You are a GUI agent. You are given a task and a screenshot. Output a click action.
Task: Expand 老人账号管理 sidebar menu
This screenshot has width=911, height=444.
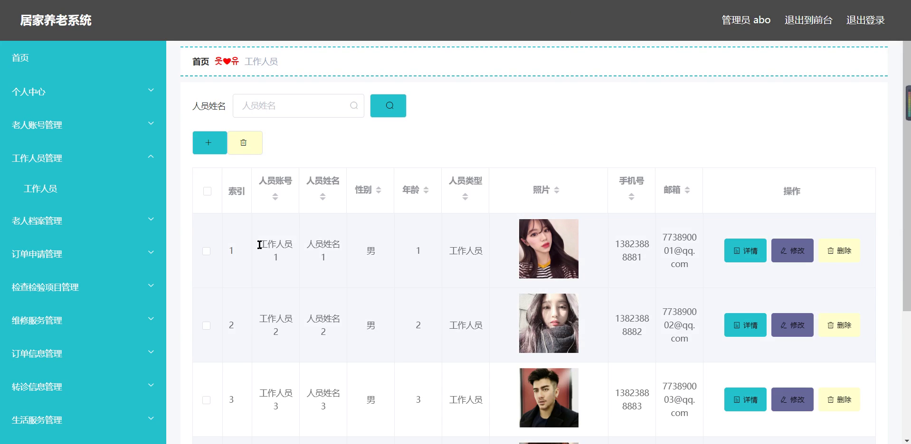[x=83, y=125]
